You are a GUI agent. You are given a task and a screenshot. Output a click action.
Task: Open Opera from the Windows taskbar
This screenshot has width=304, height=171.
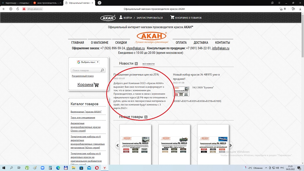click(x=97, y=168)
